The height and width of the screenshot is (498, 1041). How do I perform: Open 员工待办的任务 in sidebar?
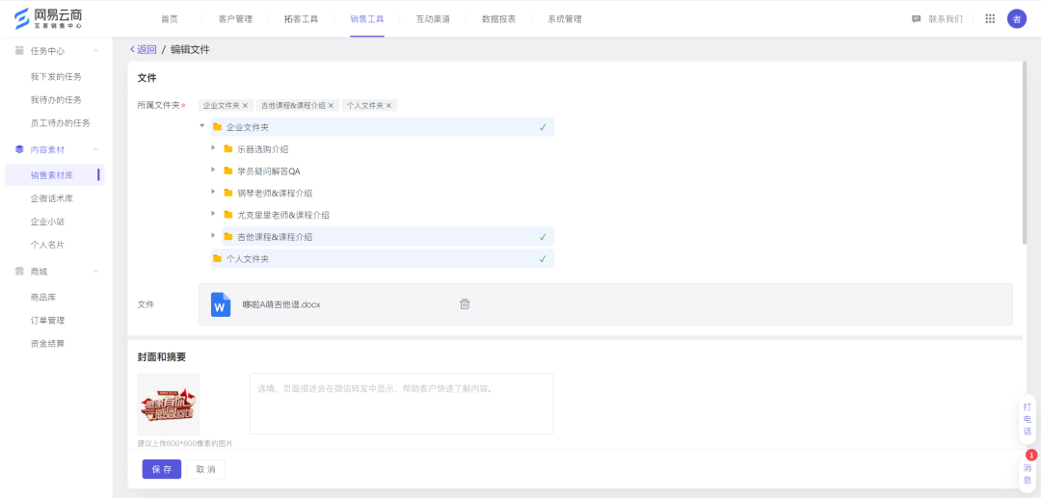click(60, 123)
